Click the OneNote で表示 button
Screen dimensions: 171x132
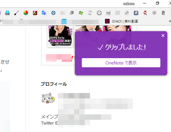click(x=121, y=63)
